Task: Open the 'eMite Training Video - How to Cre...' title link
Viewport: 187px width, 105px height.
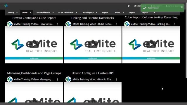Action: (93, 79)
